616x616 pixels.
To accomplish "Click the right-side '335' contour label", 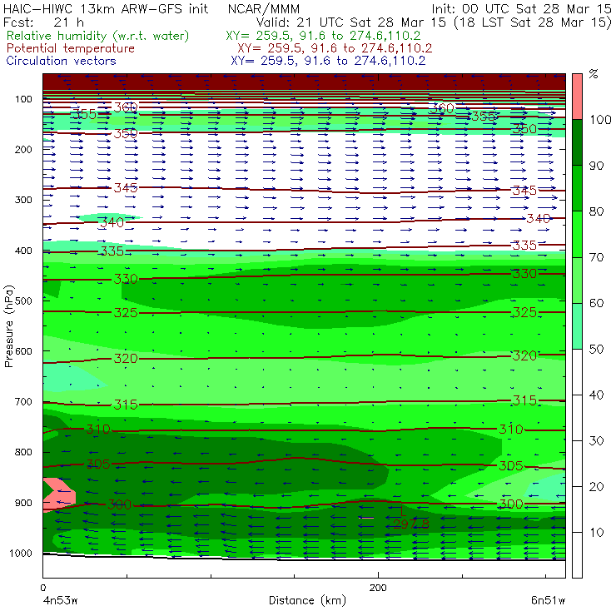I will (x=524, y=246).
